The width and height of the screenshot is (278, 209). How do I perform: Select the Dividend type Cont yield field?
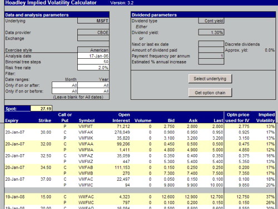(x=211, y=21)
